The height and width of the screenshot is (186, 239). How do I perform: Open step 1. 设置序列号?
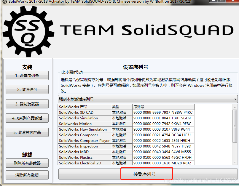point(27,75)
